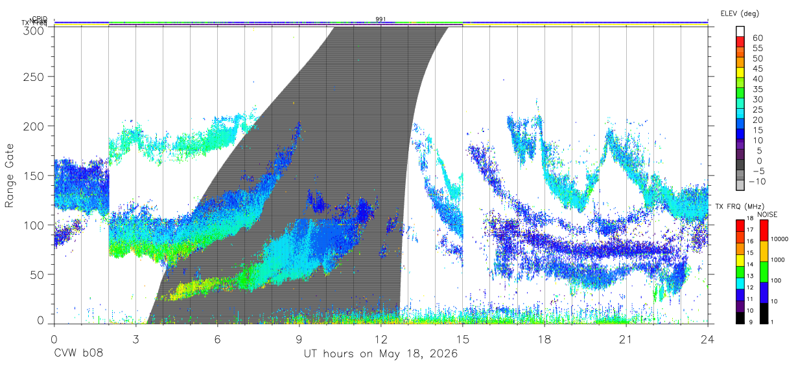Click the ELEV scale value "35"
Screen dimensions: 796x367
point(758,89)
